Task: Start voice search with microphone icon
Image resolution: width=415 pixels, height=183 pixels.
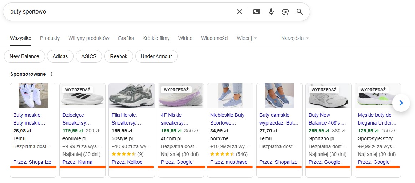Action: [271, 12]
